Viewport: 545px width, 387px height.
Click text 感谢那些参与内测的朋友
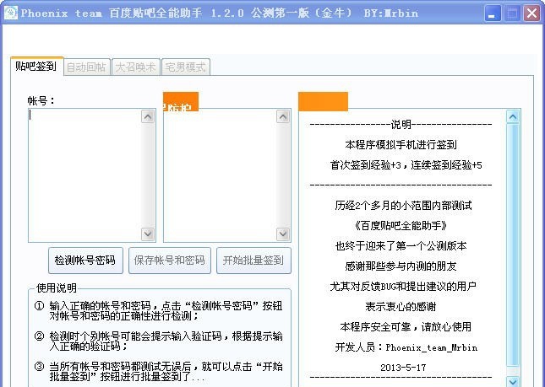tap(401, 266)
